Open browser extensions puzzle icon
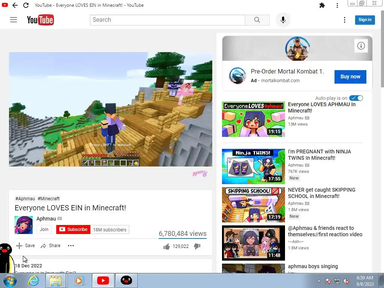The height and width of the screenshot is (288, 384). 322,5
